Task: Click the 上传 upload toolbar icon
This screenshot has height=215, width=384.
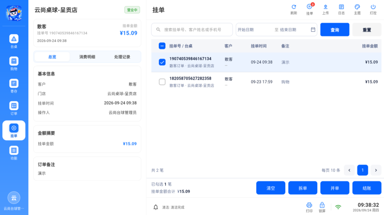Action: 325,10
